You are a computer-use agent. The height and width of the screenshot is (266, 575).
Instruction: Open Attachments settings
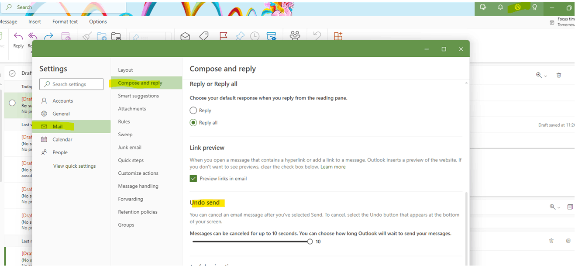(x=146, y=109)
